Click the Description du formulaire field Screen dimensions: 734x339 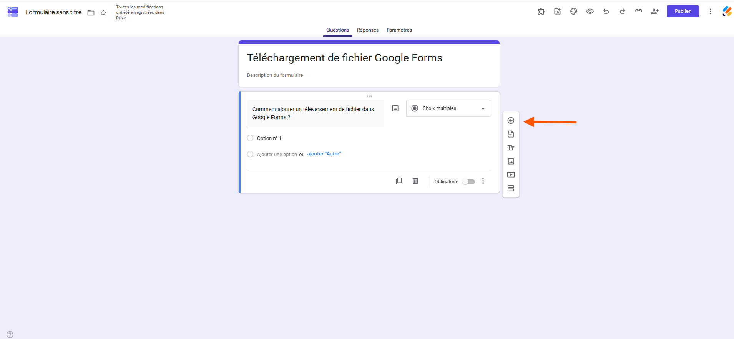tap(275, 75)
